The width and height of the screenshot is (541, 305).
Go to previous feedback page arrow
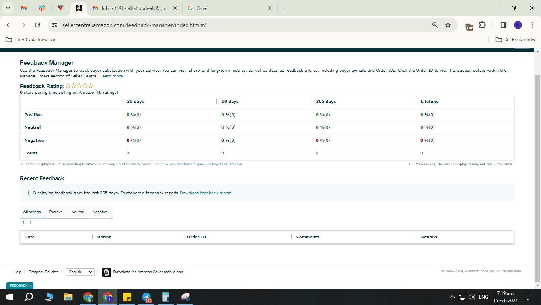point(23,222)
